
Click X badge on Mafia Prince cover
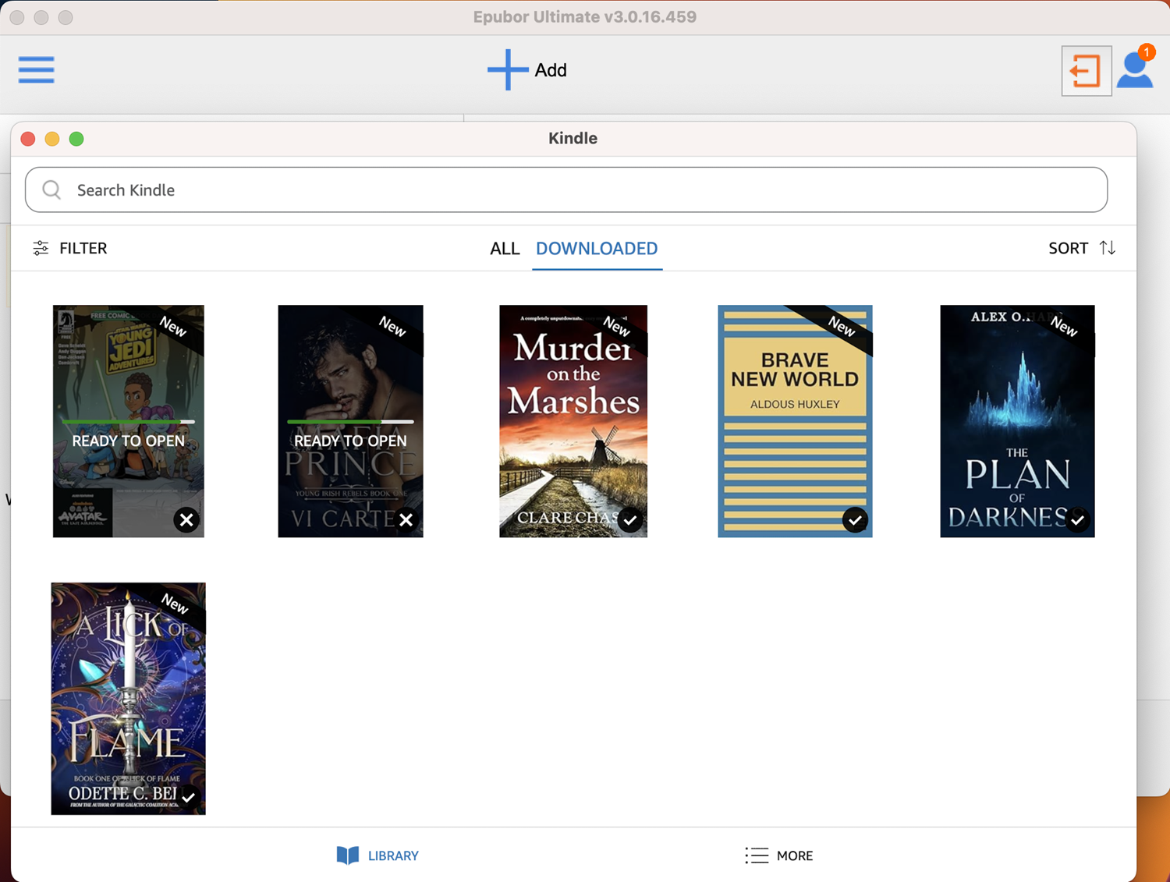tap(406, 520)
